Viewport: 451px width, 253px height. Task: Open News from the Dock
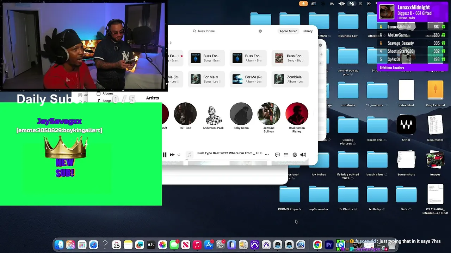(186, 245)
